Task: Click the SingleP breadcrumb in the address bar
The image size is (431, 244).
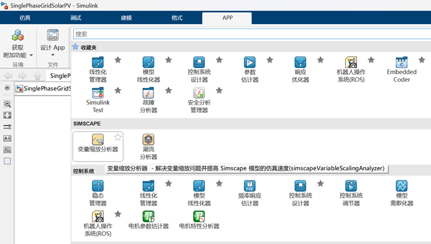Action: point(60,76)
